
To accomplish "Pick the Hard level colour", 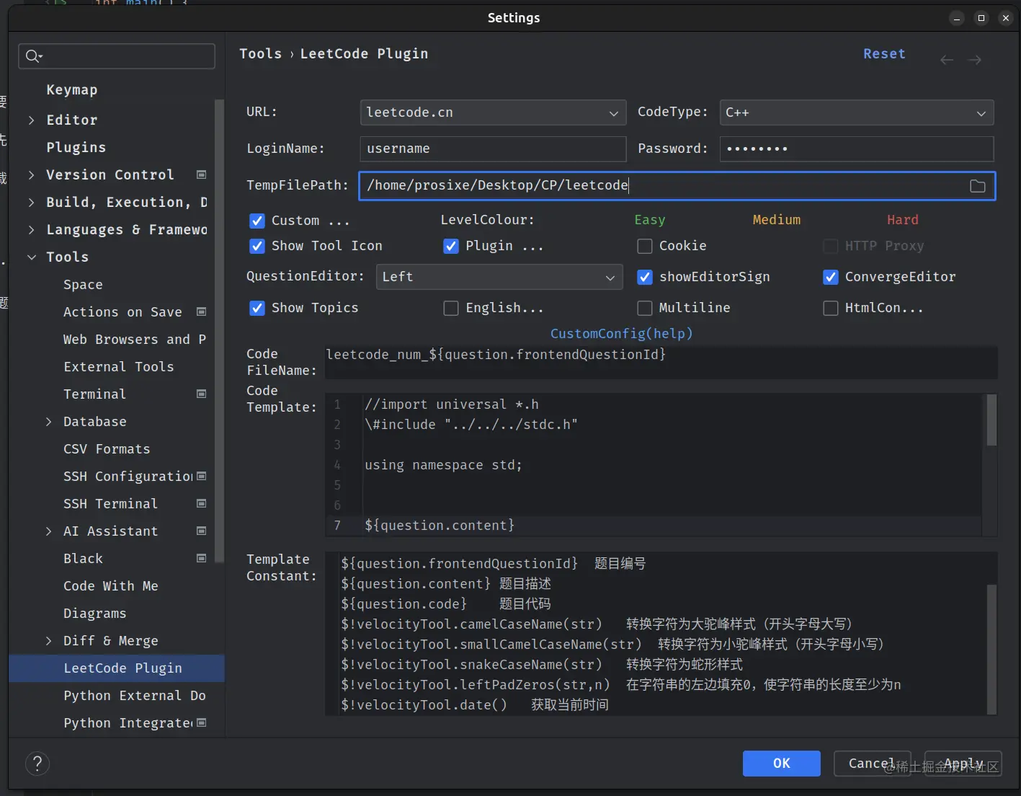I will (x=902, y=220).
